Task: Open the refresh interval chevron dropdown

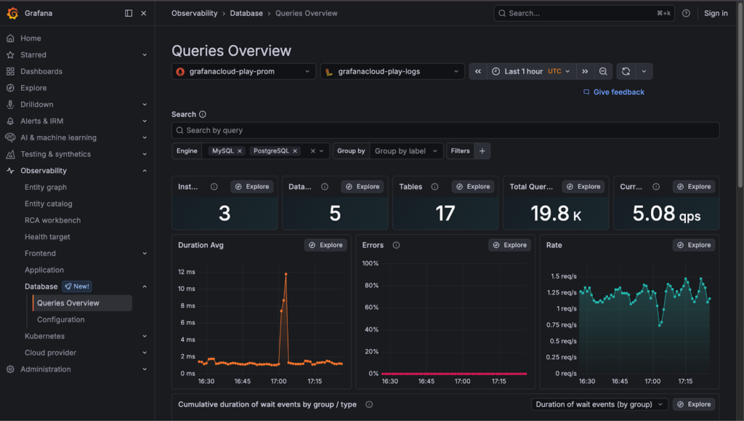Action: (x=645, y=71)
